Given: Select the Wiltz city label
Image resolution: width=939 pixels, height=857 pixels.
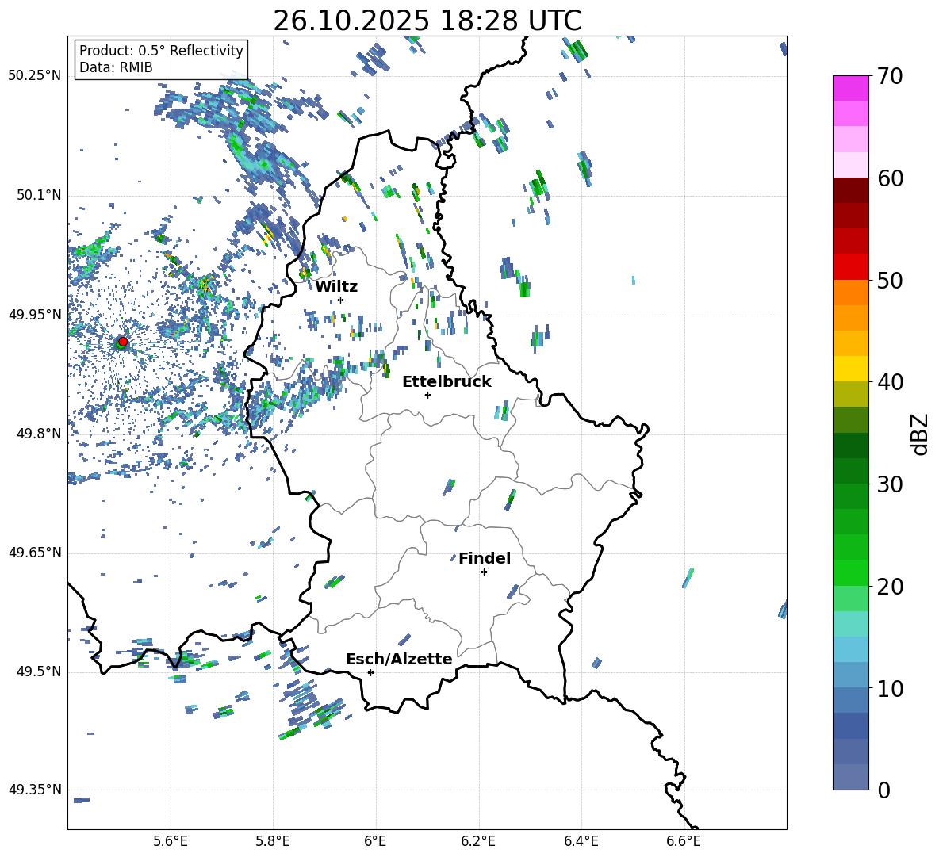Looking at the screenshot, I should click(336, 286).
